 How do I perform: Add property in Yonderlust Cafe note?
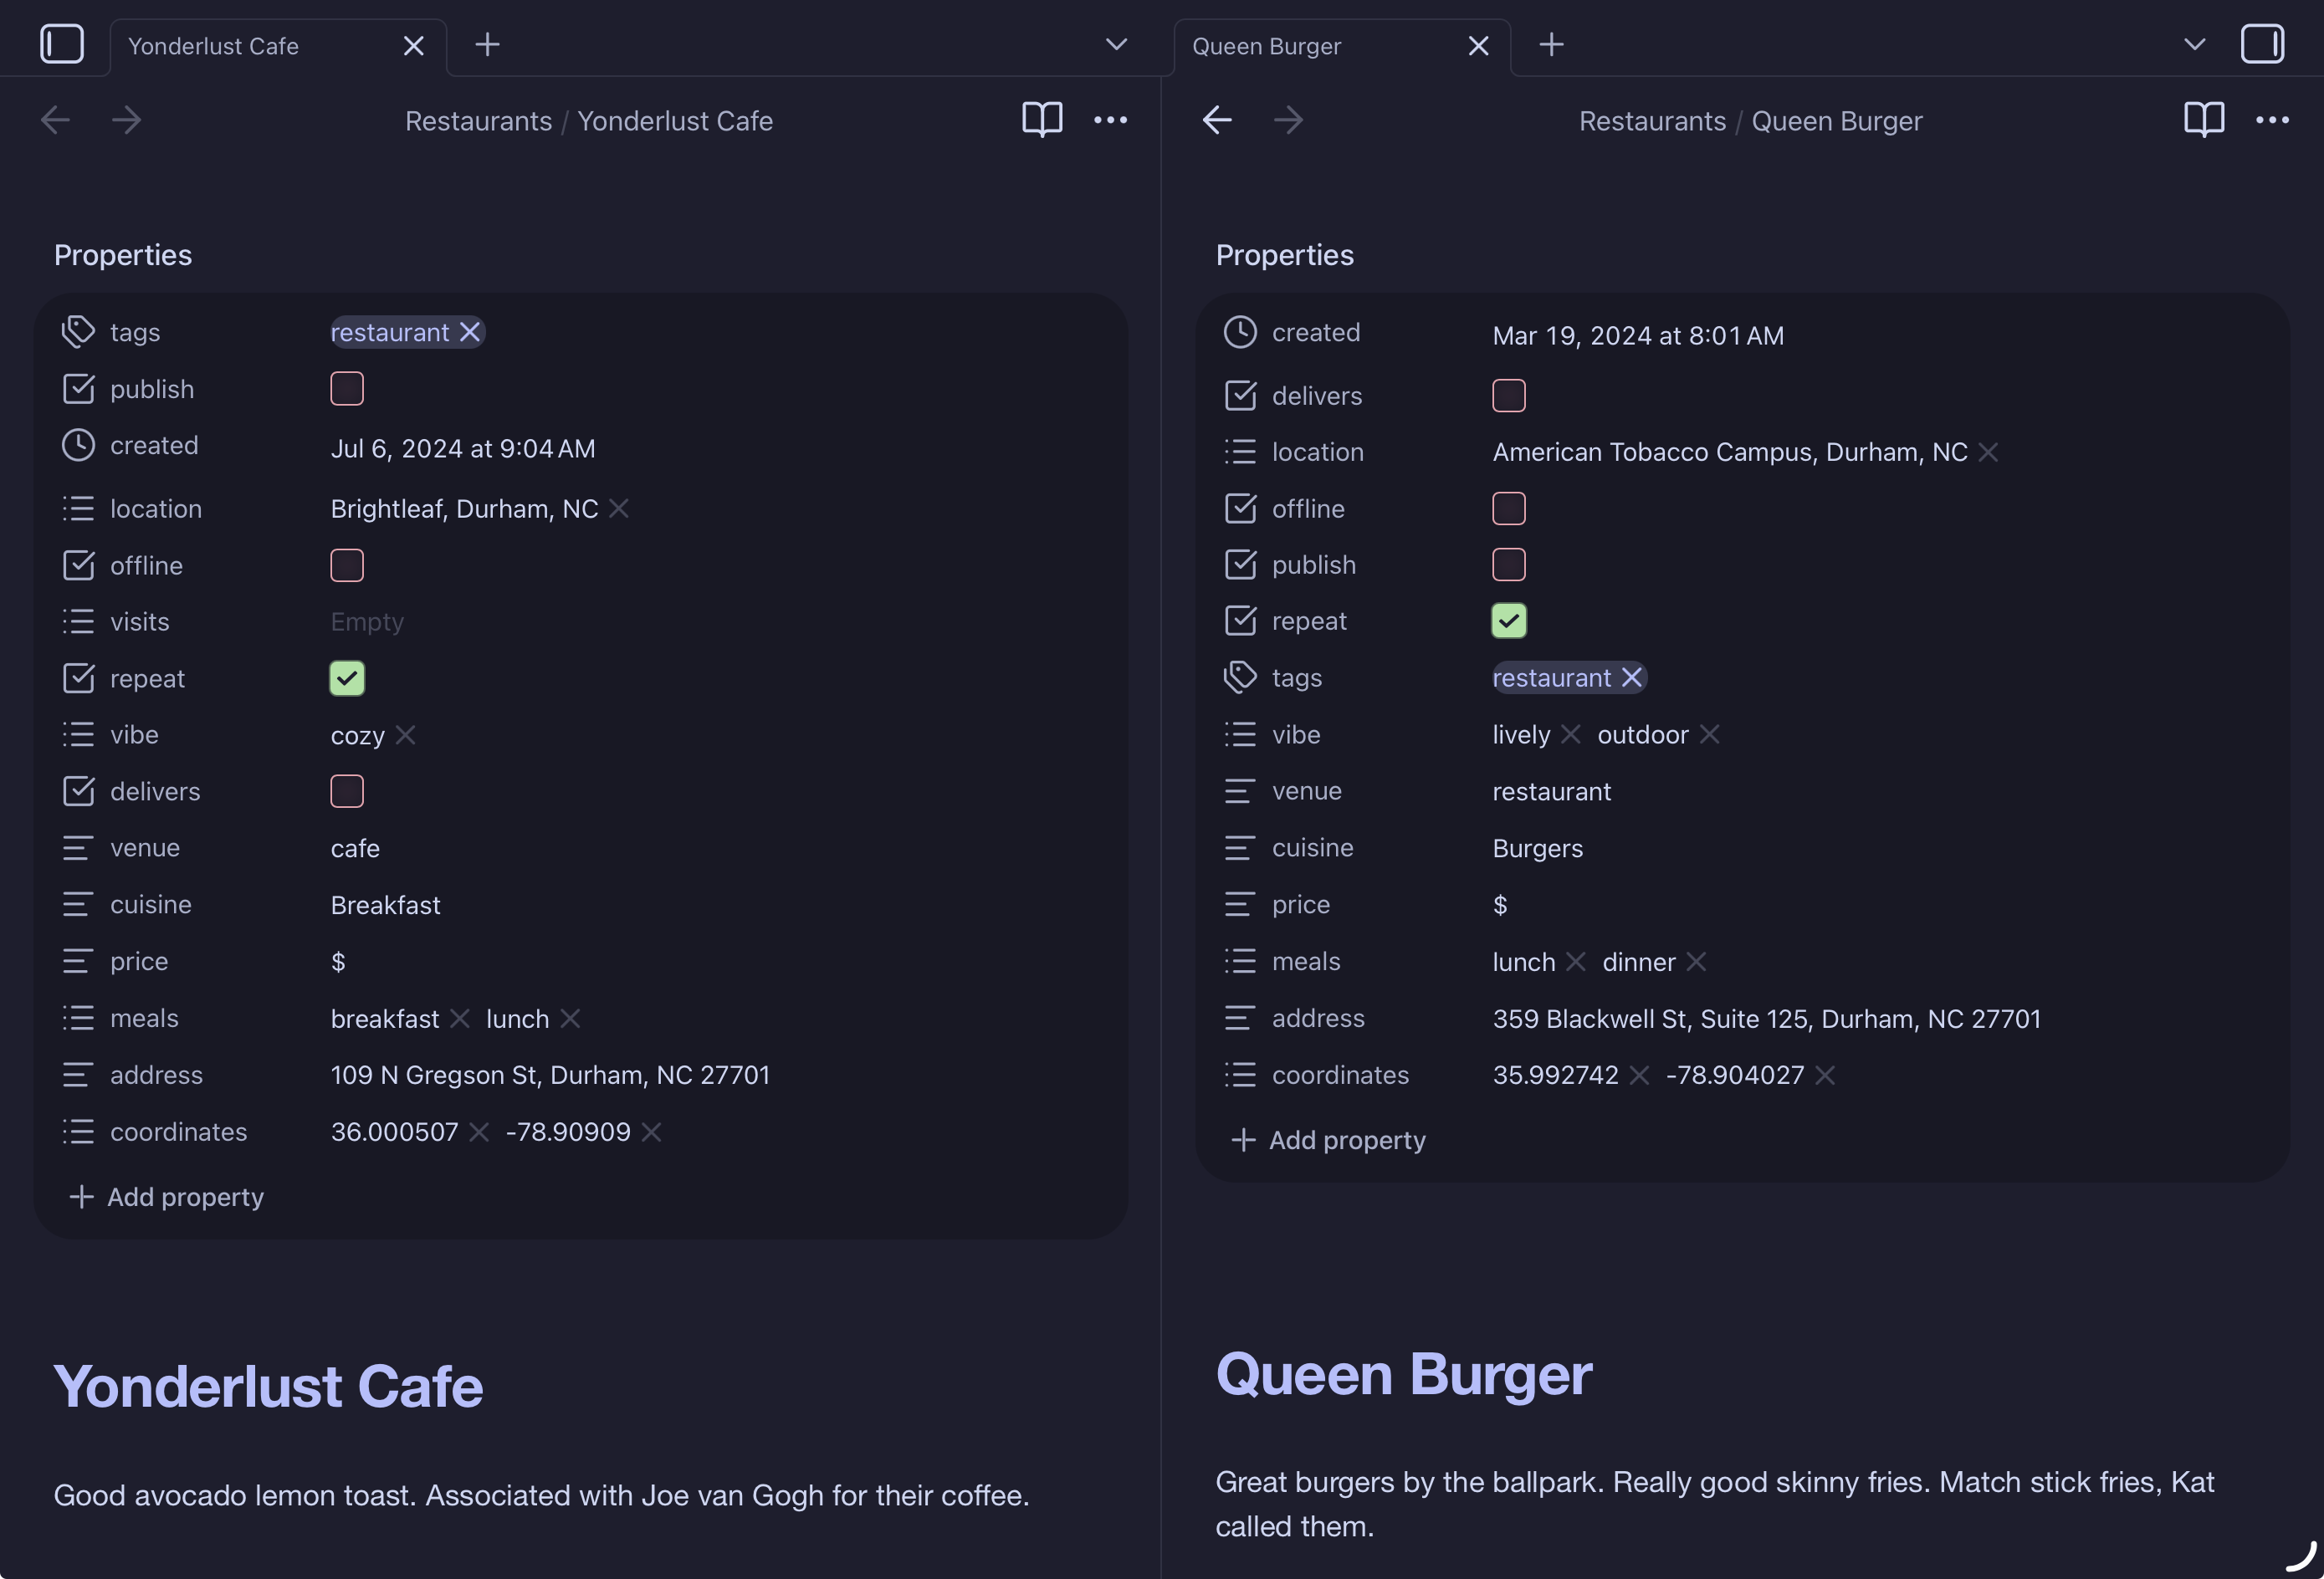tap(166, 1197)
